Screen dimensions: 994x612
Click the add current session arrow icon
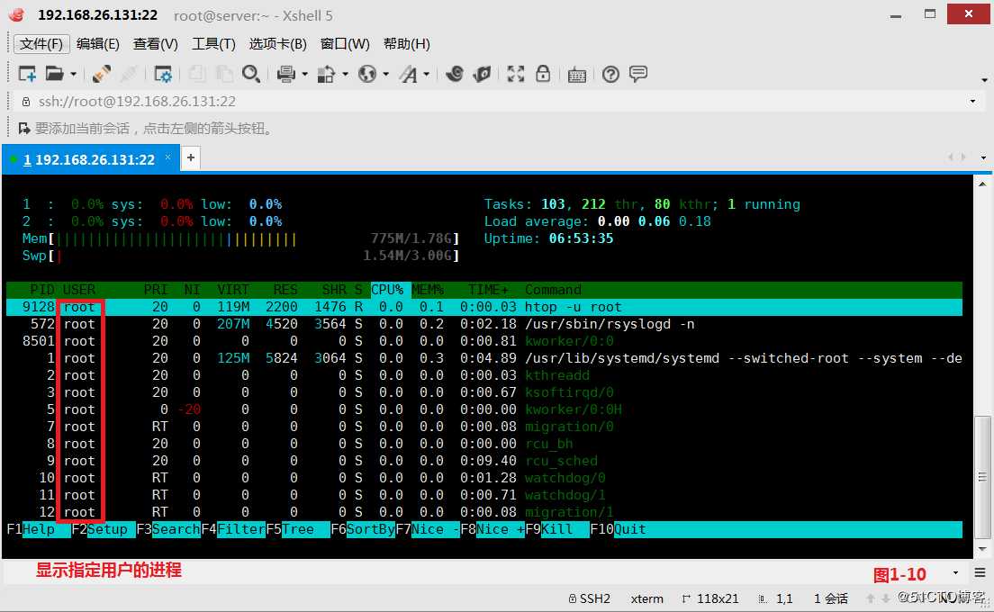pyautogui.click(x=24, y=129)
